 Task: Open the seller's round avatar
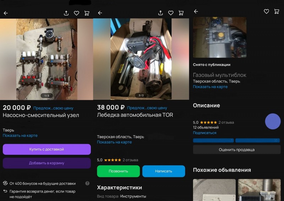(x=273, y=121)
